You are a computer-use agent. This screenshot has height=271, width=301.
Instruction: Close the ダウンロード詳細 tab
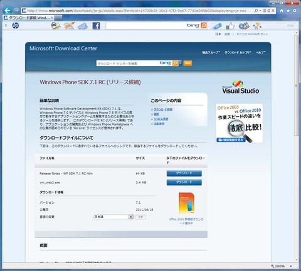pos(52,18)
